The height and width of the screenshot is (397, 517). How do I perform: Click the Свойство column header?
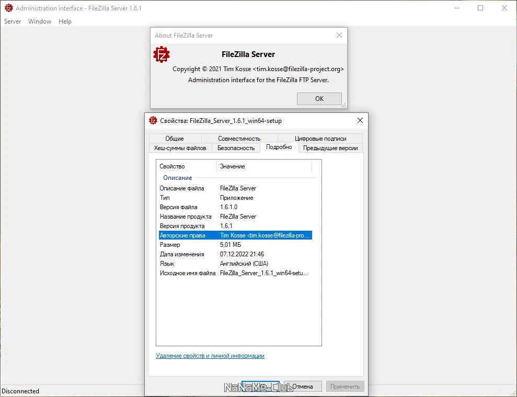187,166
